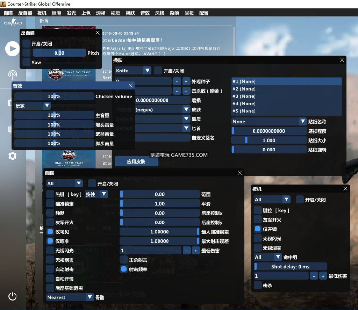Image resolution: width=358 pixels, height=310 pixels.
Task: Open the settings gear icon in sidebar
Action: click(12, 156)
